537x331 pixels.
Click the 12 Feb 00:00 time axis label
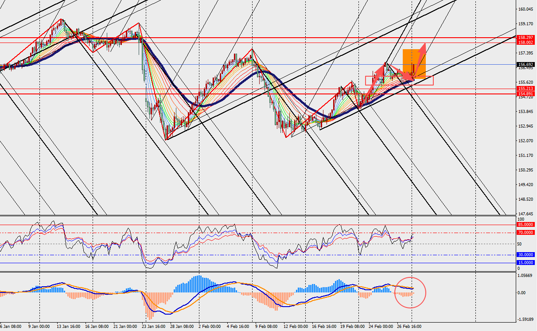(296, 327)
